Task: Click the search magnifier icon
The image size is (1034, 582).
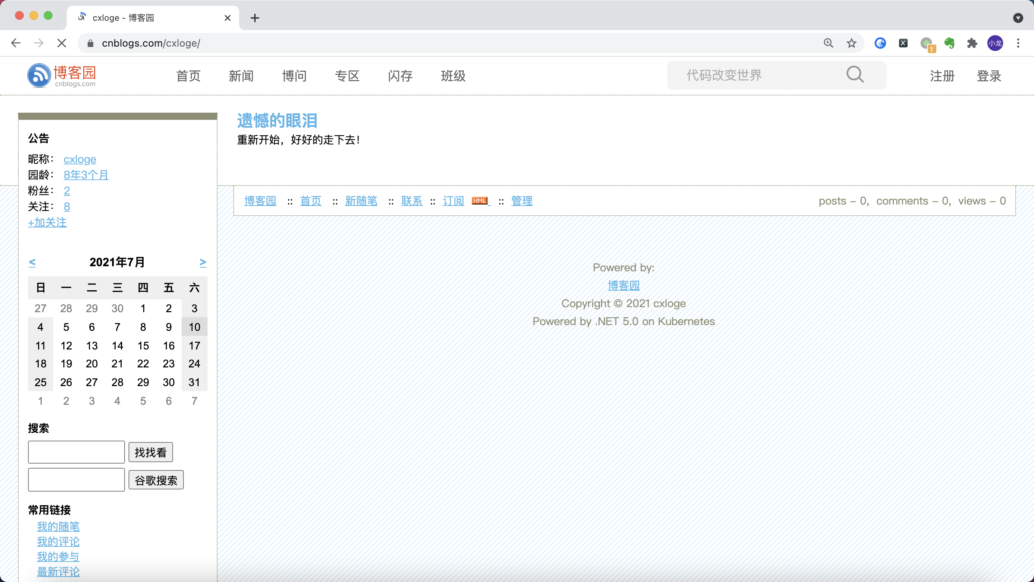Action: coord(855,75)
